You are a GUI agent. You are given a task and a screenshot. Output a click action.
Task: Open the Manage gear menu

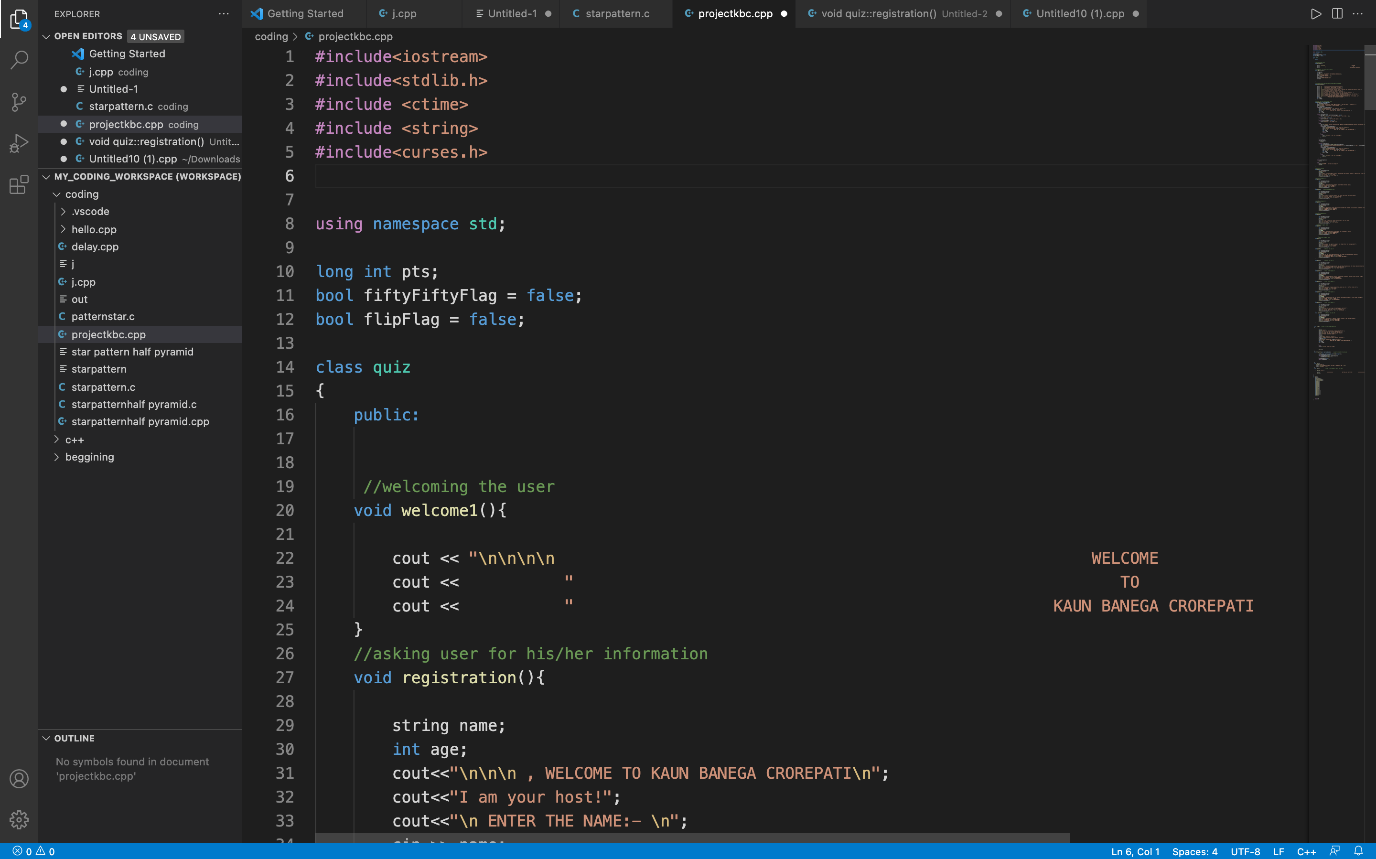19,819
